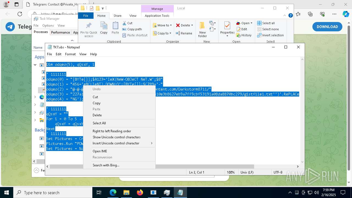Open Explorer help question mark icon

click(290, 16)
